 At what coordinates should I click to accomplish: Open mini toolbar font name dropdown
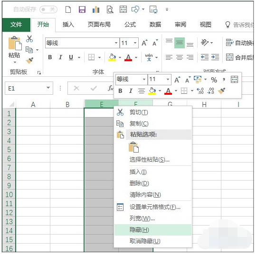coord(144,79)
